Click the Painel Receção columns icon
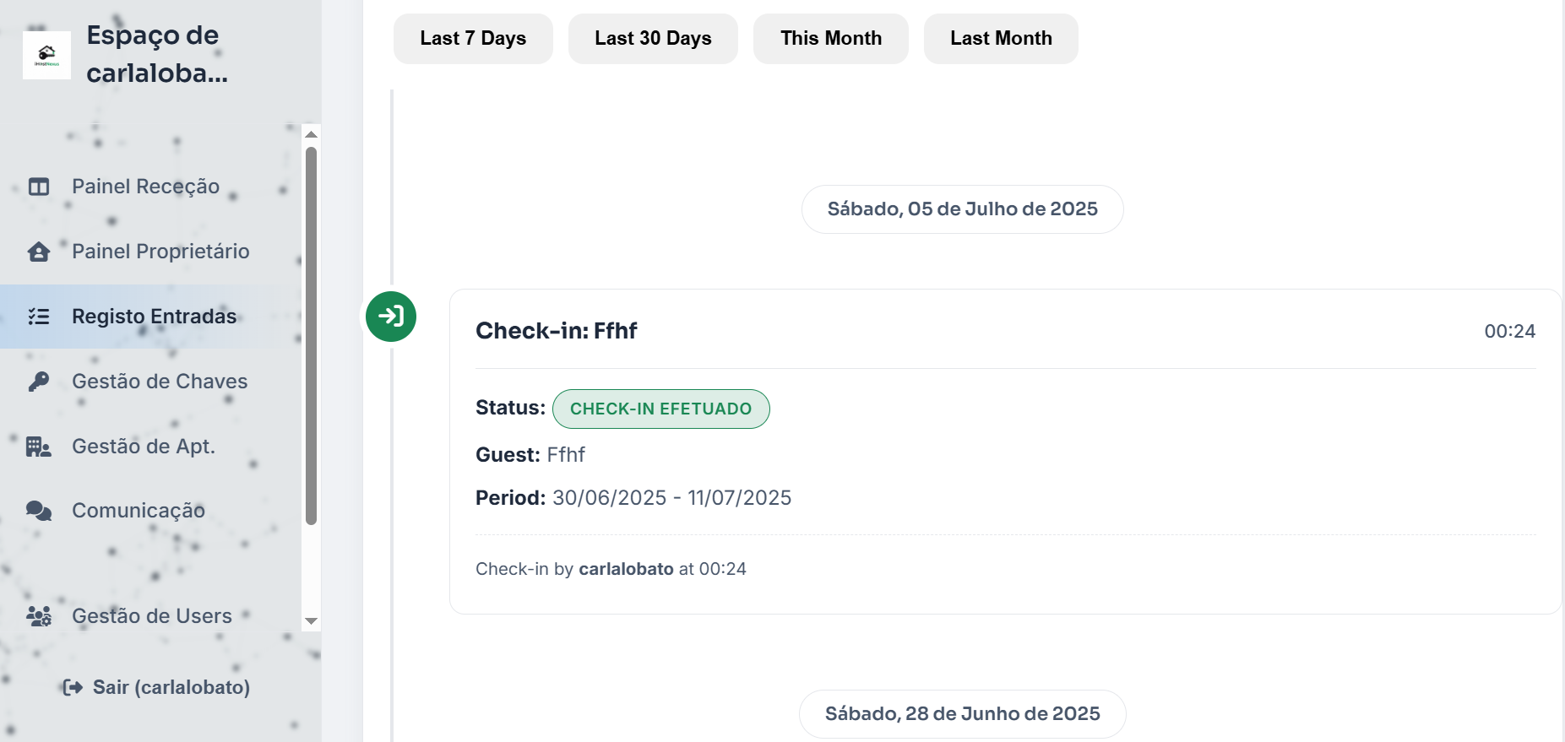The width and height of the screenshot is (1565, 742). tap(39, 187)
